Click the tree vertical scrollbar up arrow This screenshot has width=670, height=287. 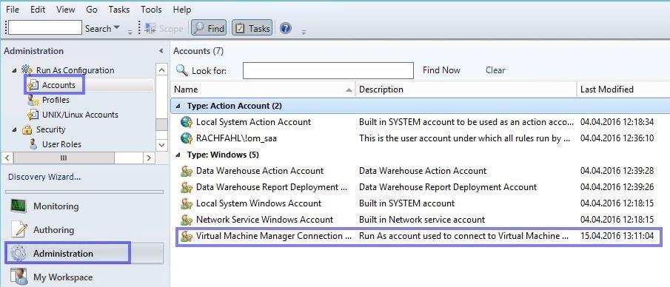click(161, 70)
